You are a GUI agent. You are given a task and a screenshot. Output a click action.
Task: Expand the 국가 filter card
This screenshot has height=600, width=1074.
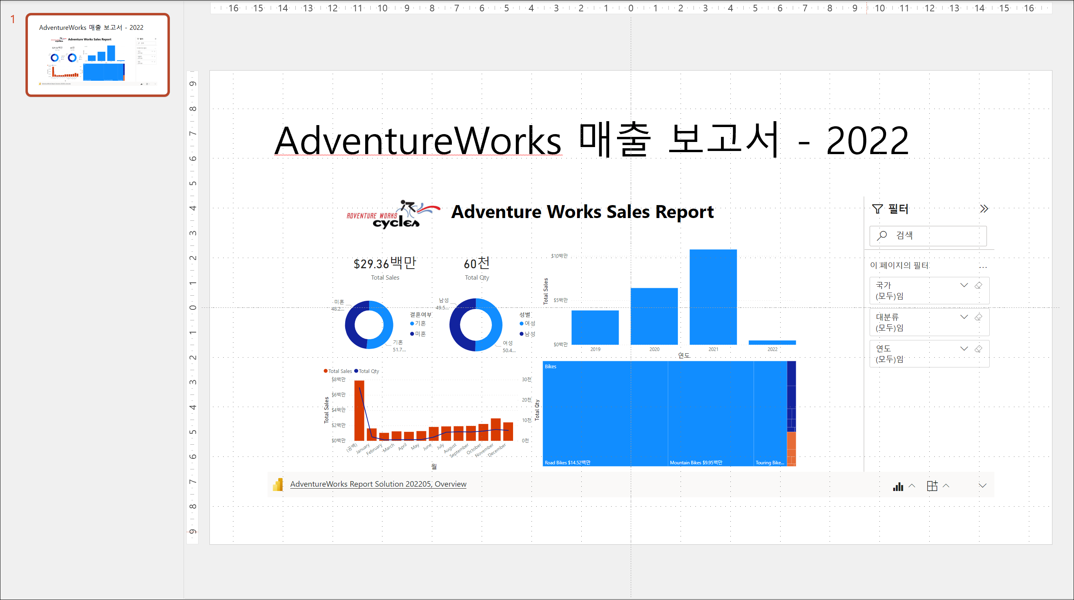click(x=964, y=285)
